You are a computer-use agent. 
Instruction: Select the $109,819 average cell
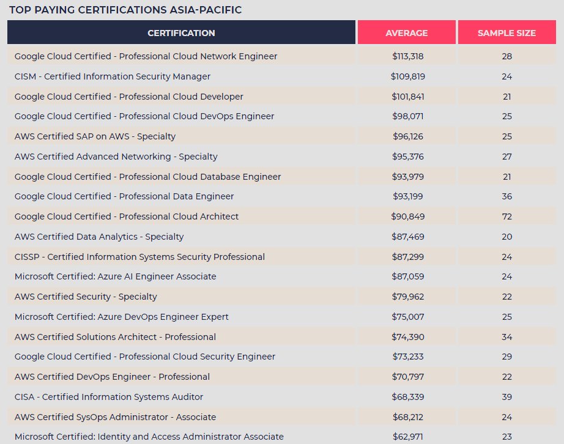click(408, 76)
